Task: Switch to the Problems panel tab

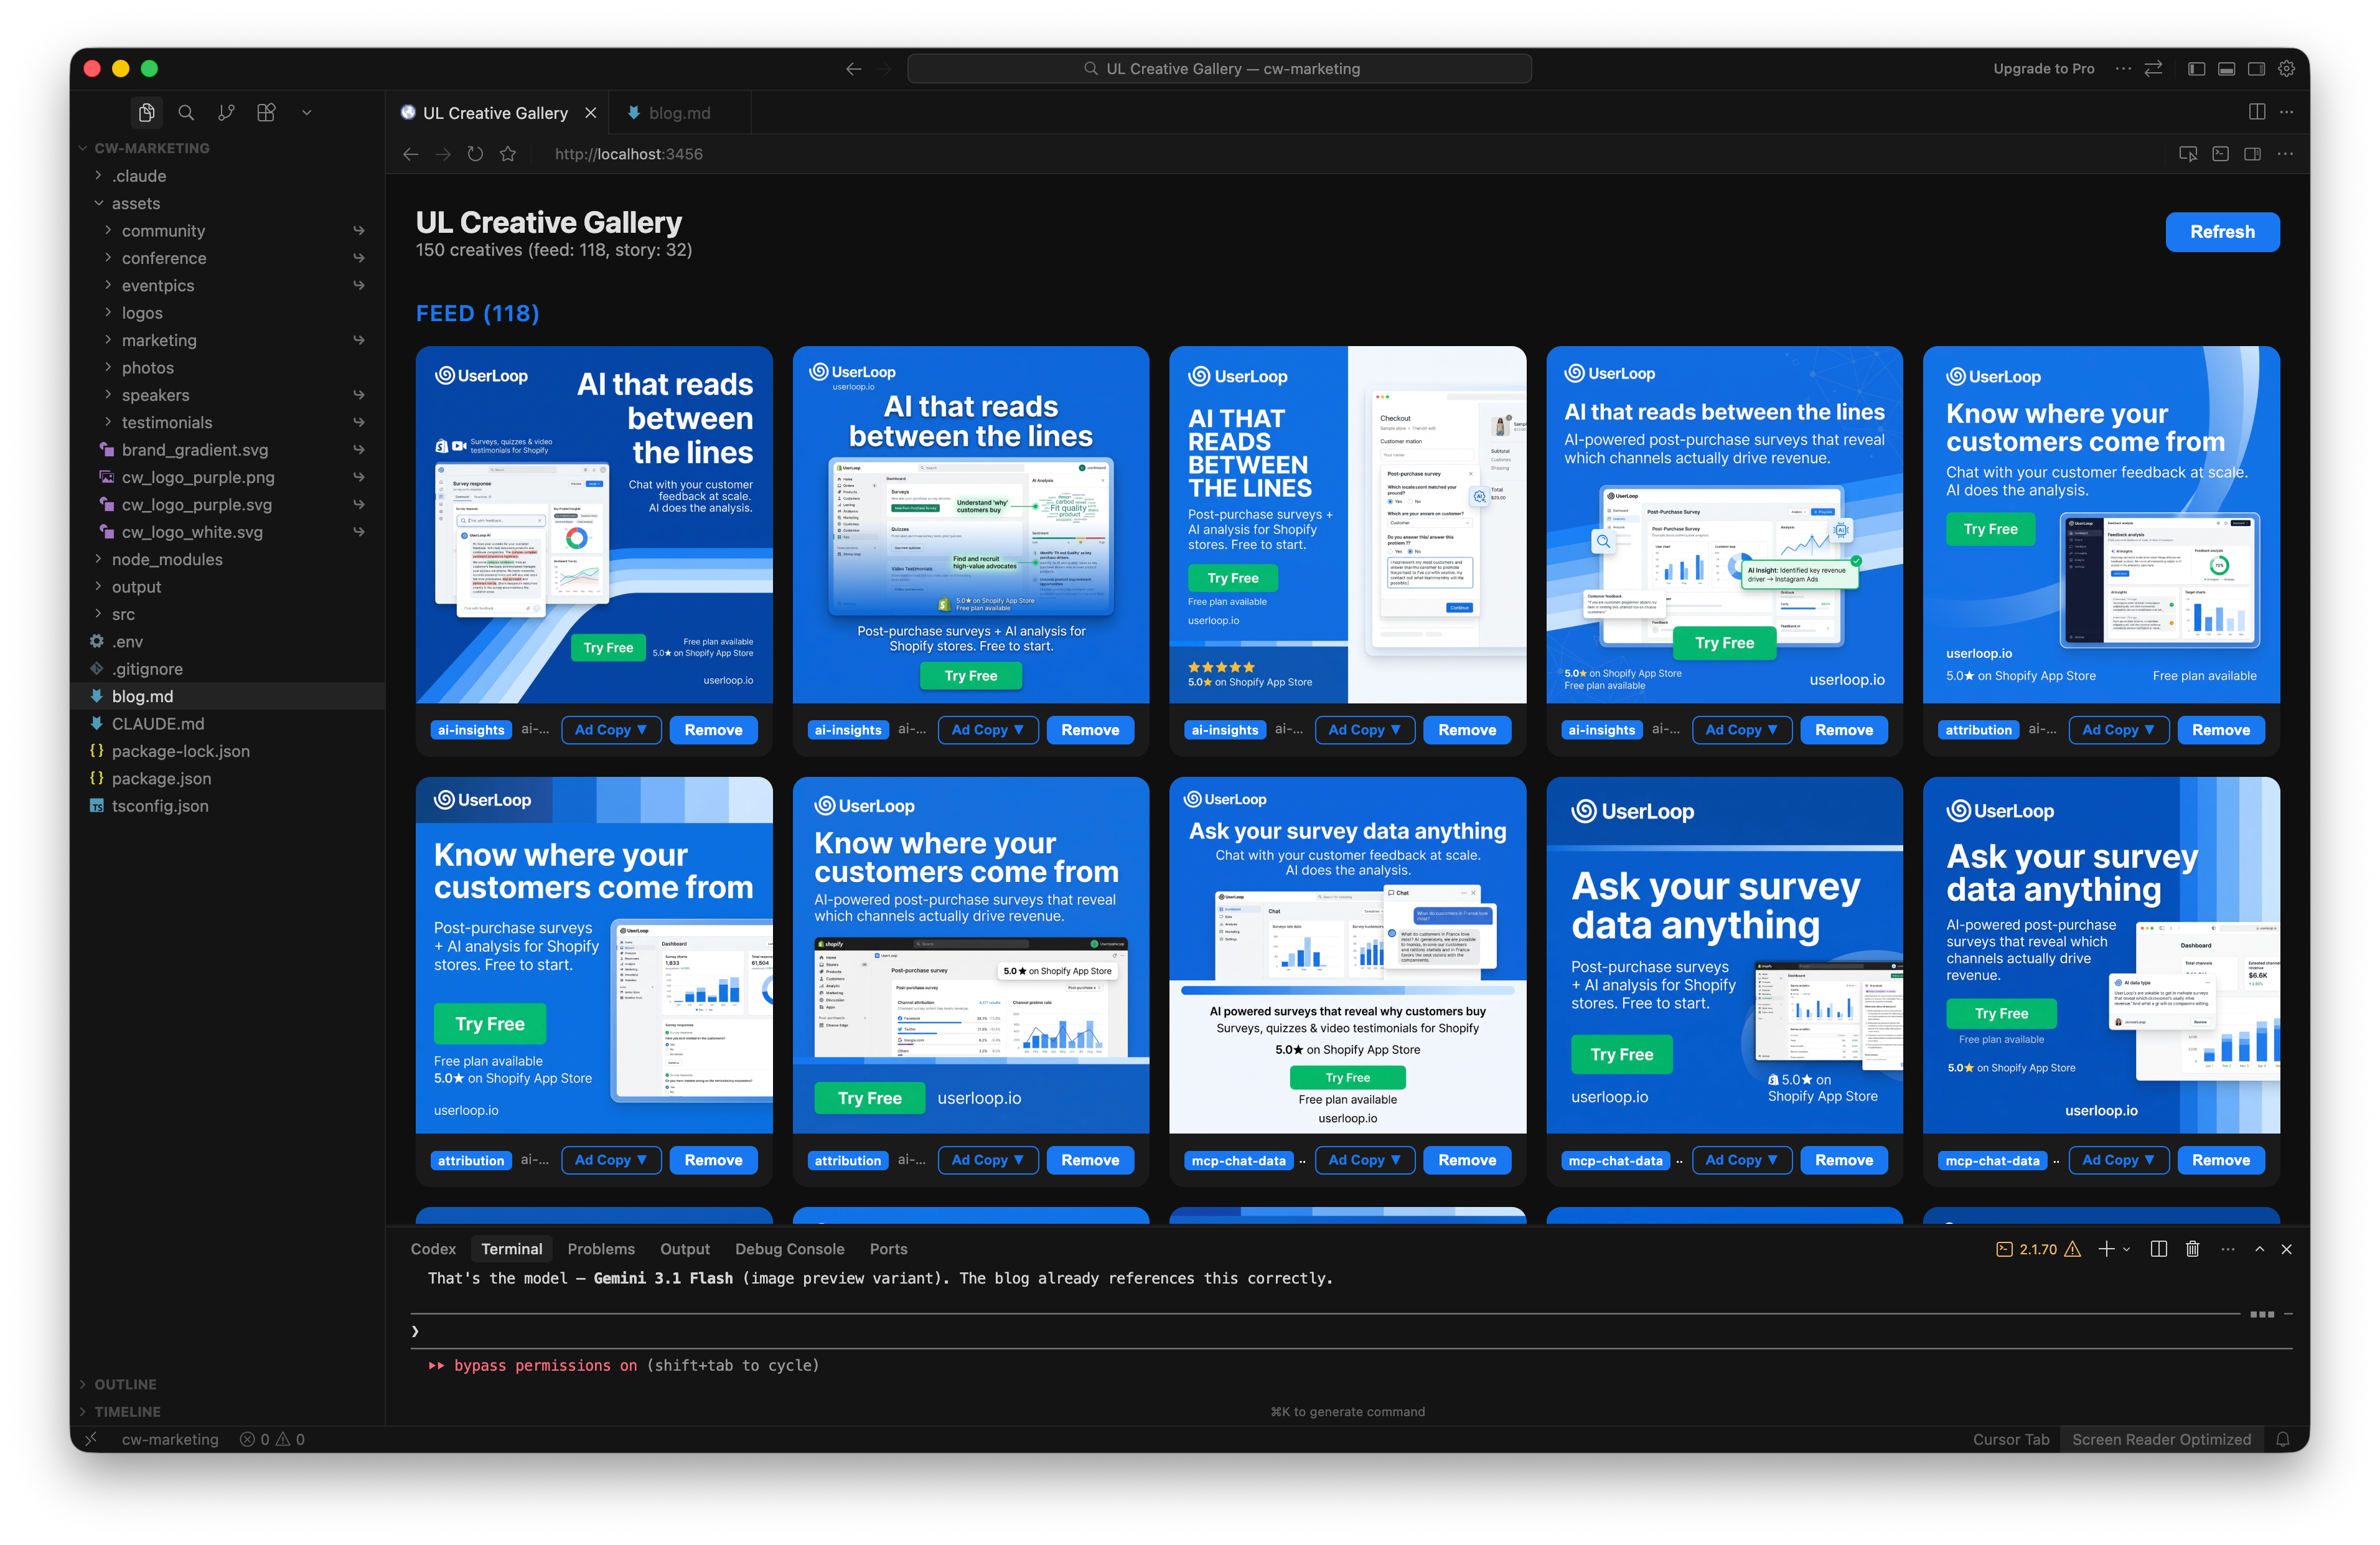Action: [601, 1249]
